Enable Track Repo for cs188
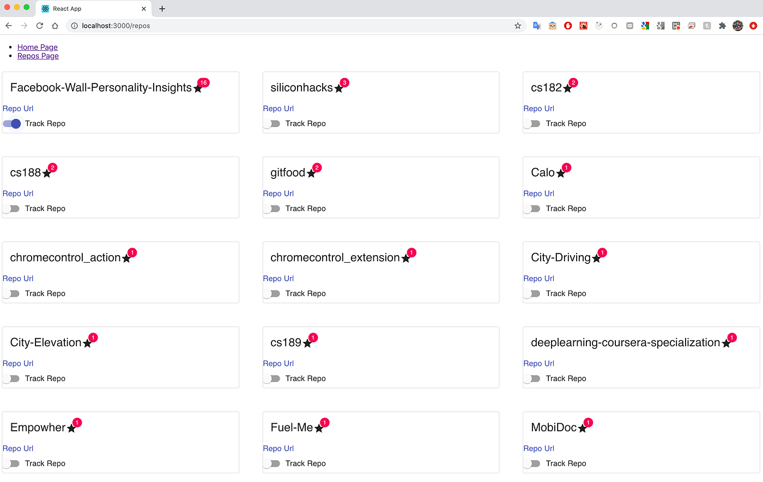763x482 pixels. (x=11, y=208)
